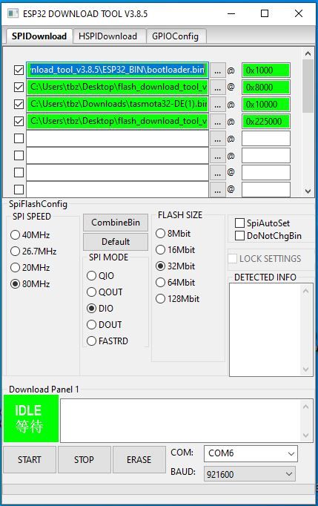Click browse button on fifth empty row
Image resolution: width=318 pixels, height=506 pixels.
(x=218, y=139)
